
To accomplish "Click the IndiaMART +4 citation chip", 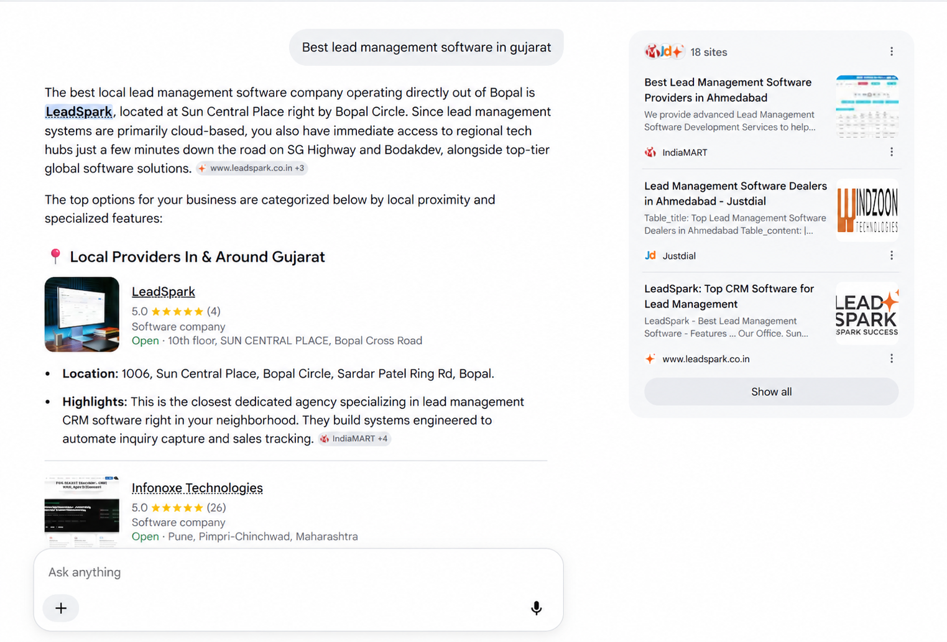I will click(354, 439).
